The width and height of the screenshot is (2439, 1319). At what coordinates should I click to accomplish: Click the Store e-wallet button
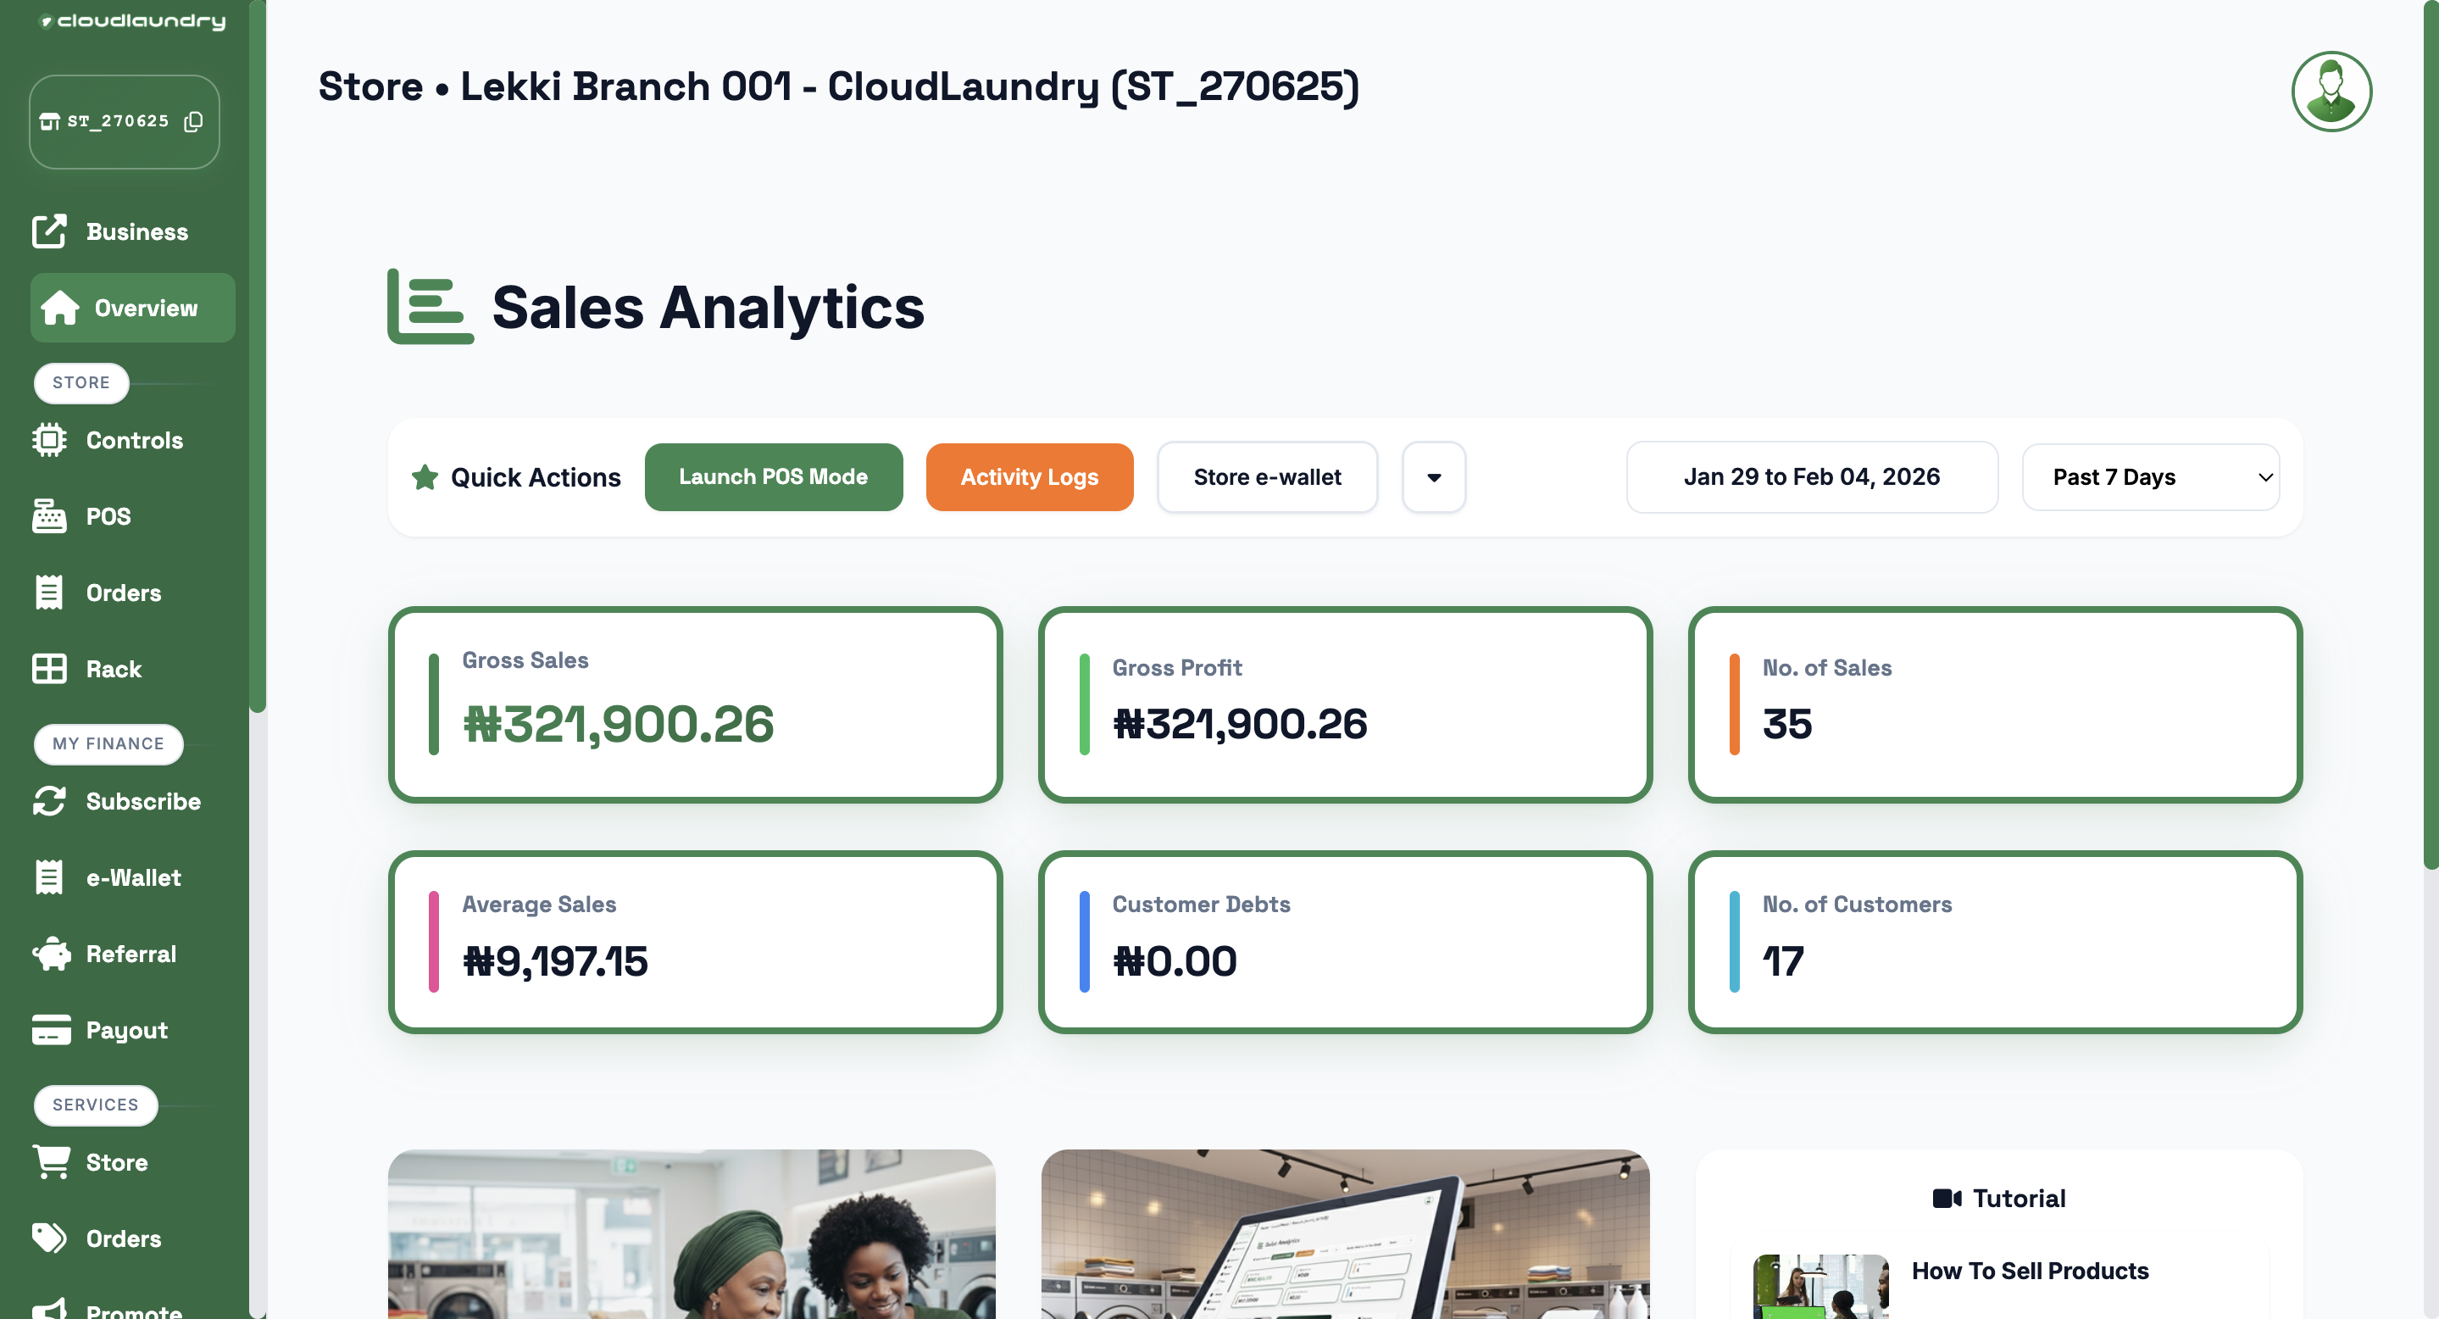pos(1266,477)
